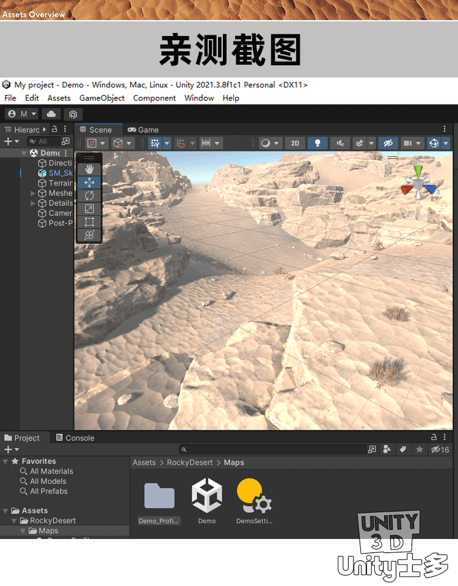
Task: Open the GameObject menu
Action: 101,98
